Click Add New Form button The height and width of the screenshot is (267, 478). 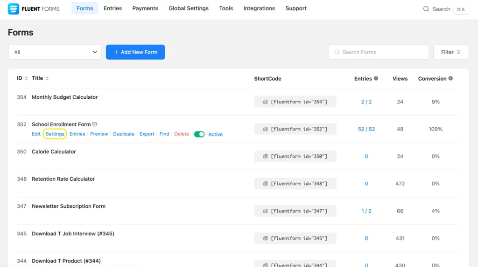[x=135, y=52]
